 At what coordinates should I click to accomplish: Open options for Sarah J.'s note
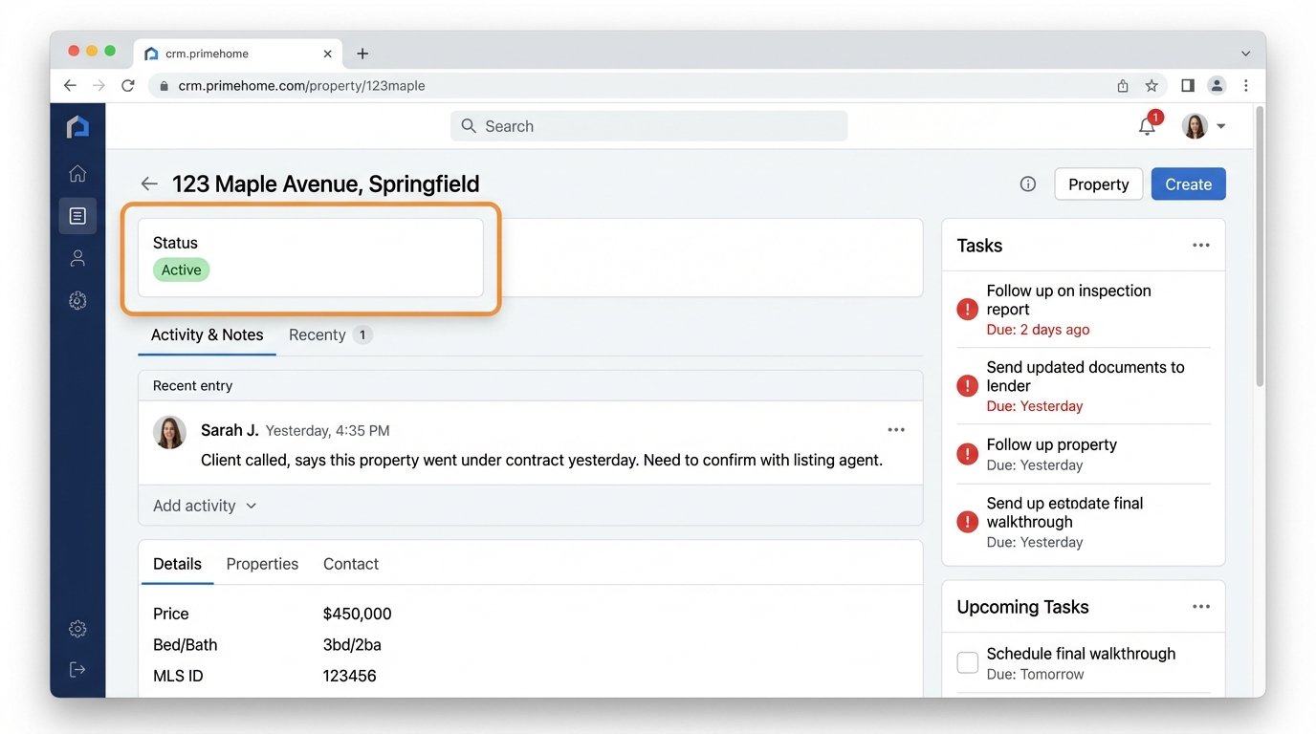896,429
